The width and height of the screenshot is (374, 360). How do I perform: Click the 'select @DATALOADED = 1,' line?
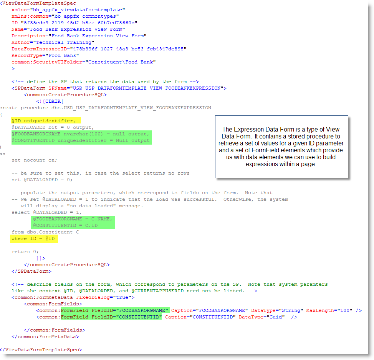[46, 212]
